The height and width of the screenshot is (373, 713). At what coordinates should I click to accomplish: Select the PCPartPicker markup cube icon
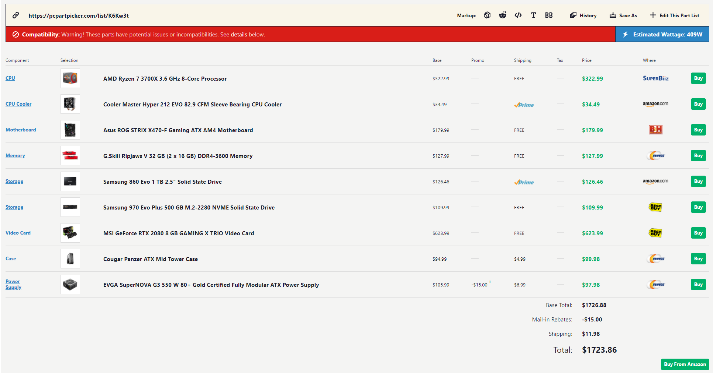coord(487,15)
